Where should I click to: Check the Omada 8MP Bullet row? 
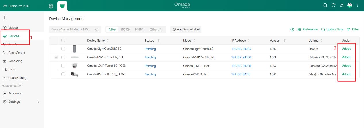click(63, 74)
